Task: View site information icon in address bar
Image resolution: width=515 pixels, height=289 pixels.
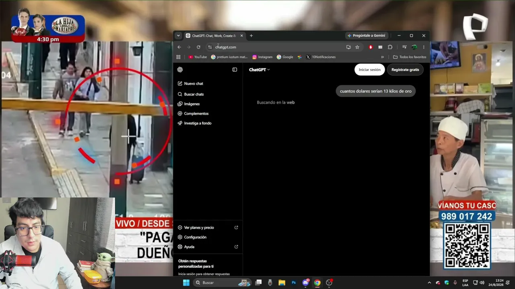Action: 210,47
